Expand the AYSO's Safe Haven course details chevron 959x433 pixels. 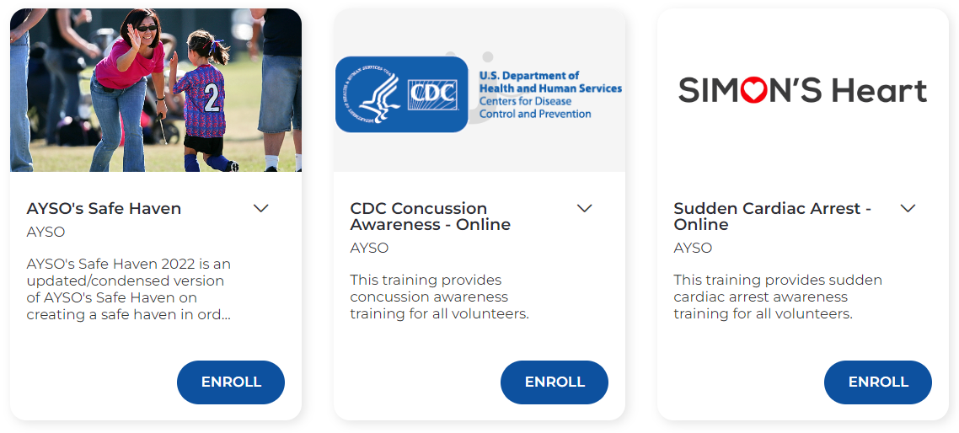click(261, 209)
